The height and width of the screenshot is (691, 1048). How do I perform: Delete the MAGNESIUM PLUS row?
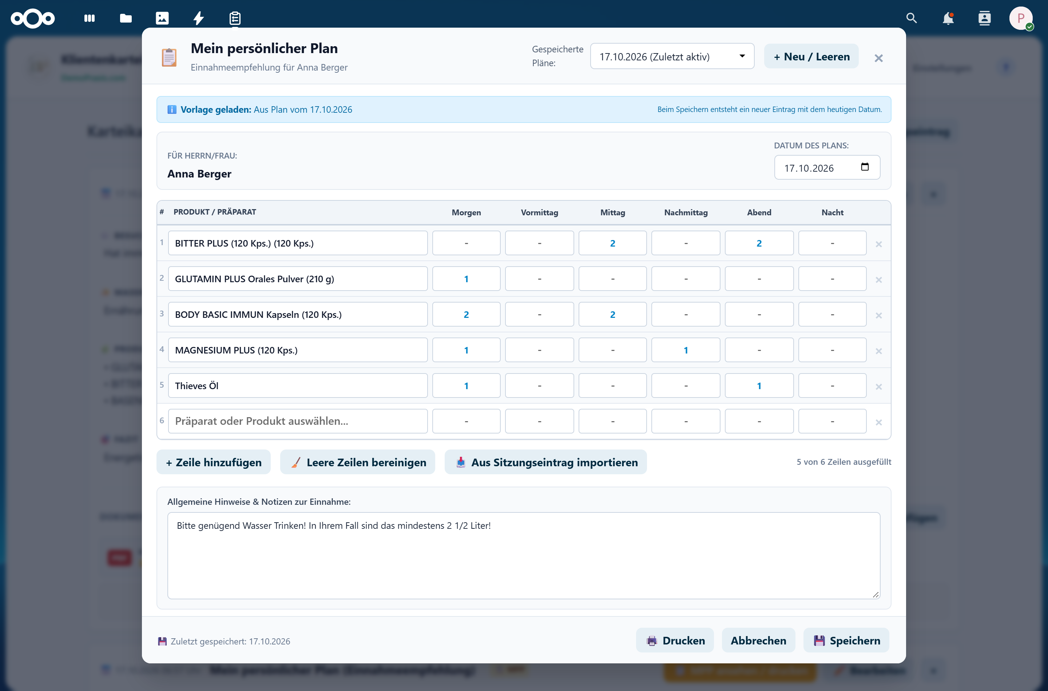pyautogui.click(x=878, y=351)
